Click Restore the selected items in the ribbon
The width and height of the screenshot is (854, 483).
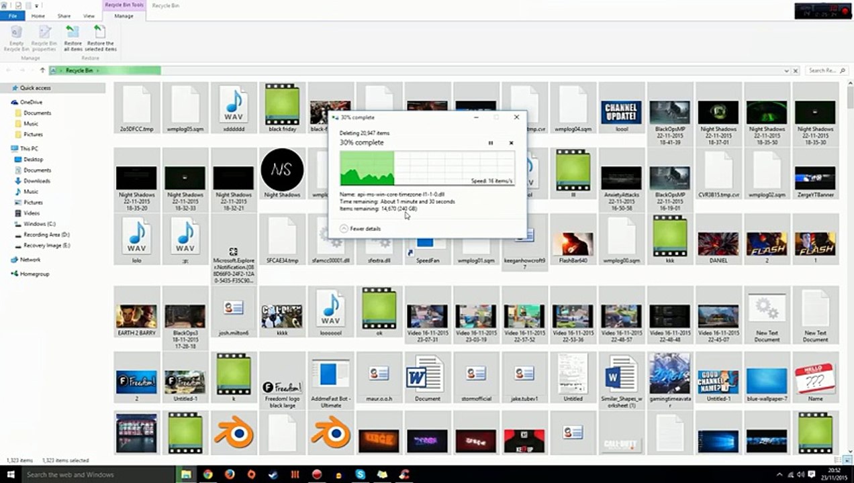point(100,38)
